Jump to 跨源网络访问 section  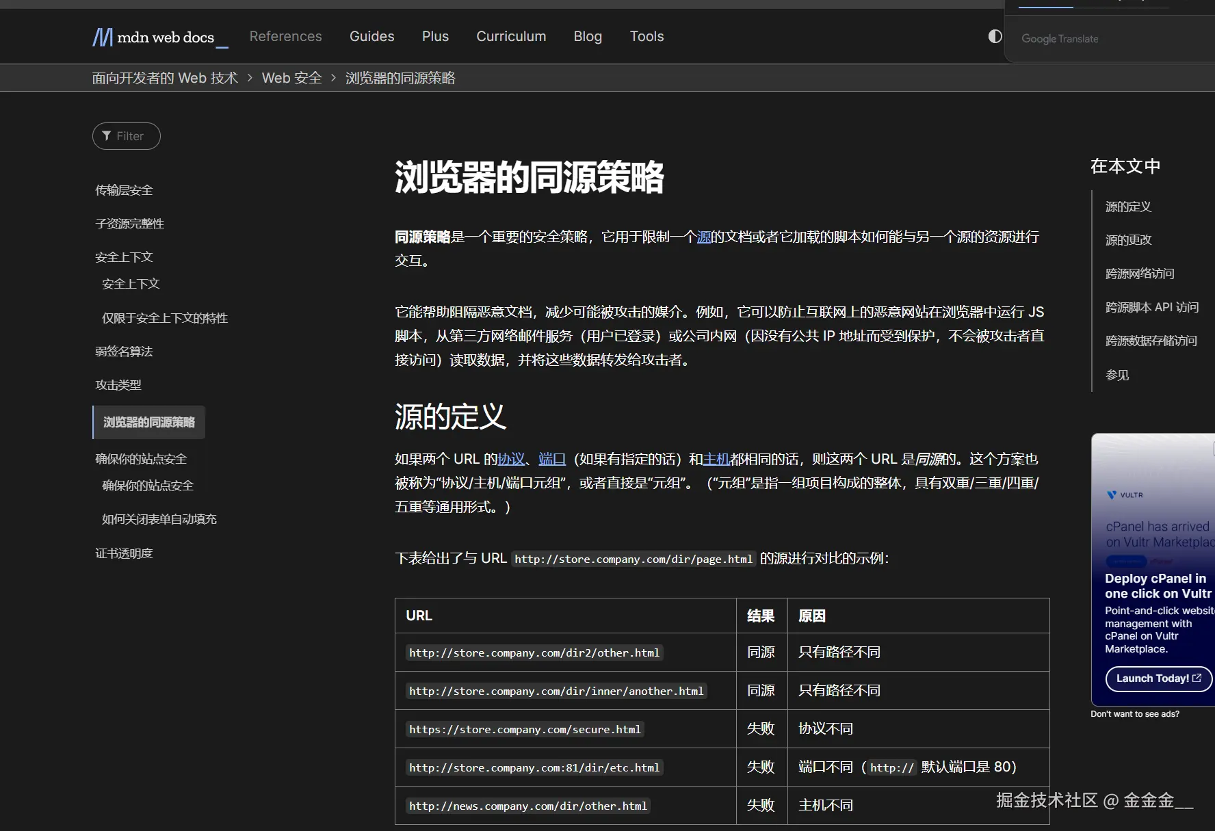[1140, 274]
